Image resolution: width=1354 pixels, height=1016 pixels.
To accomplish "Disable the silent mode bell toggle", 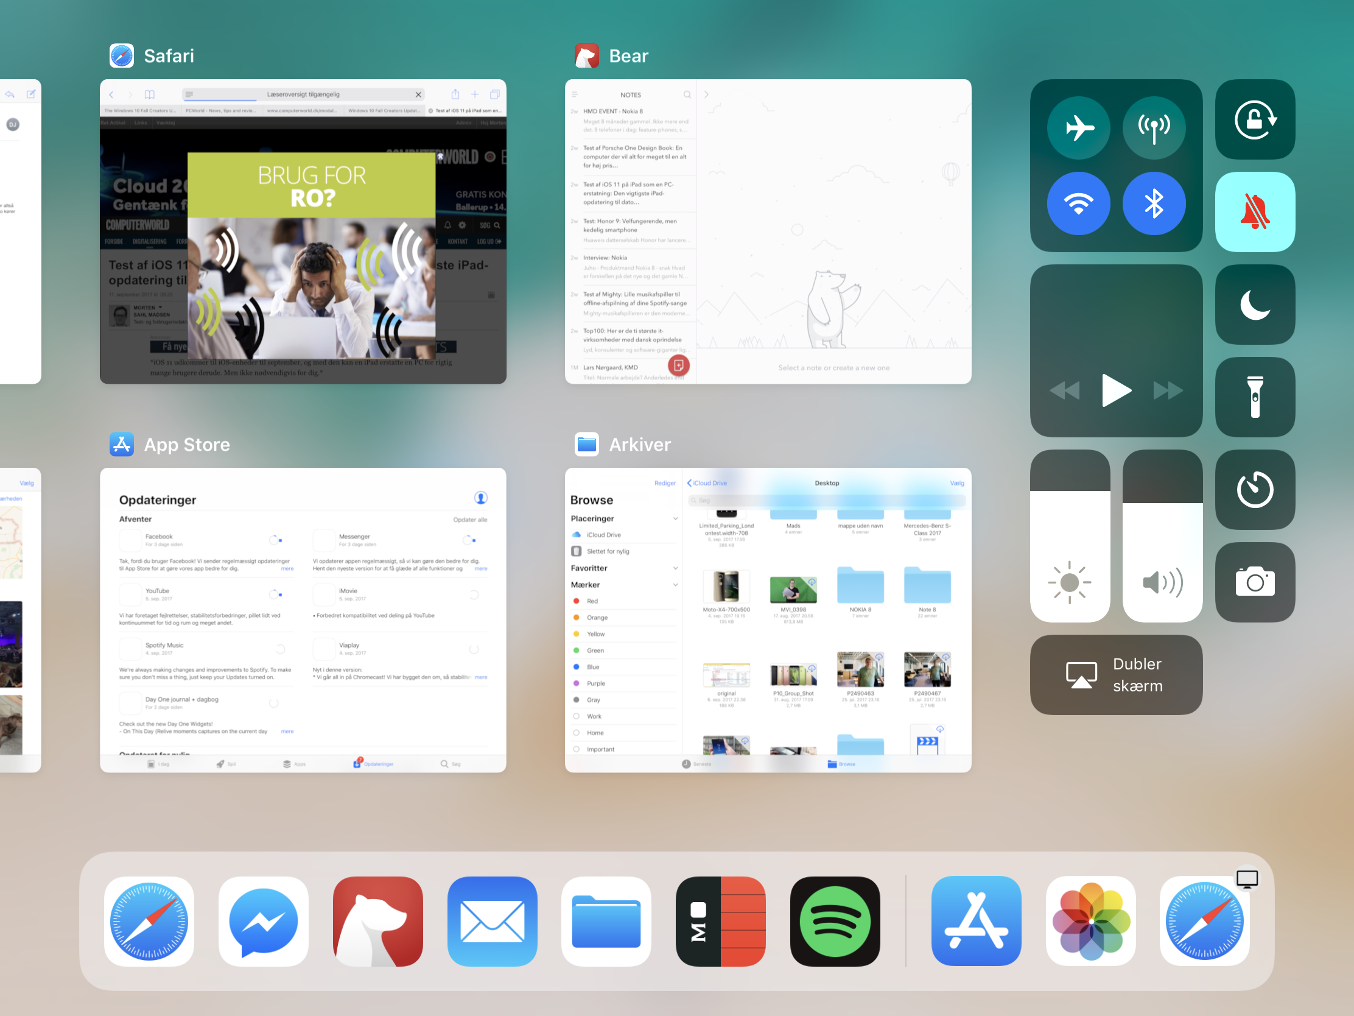I will 1254,212.
